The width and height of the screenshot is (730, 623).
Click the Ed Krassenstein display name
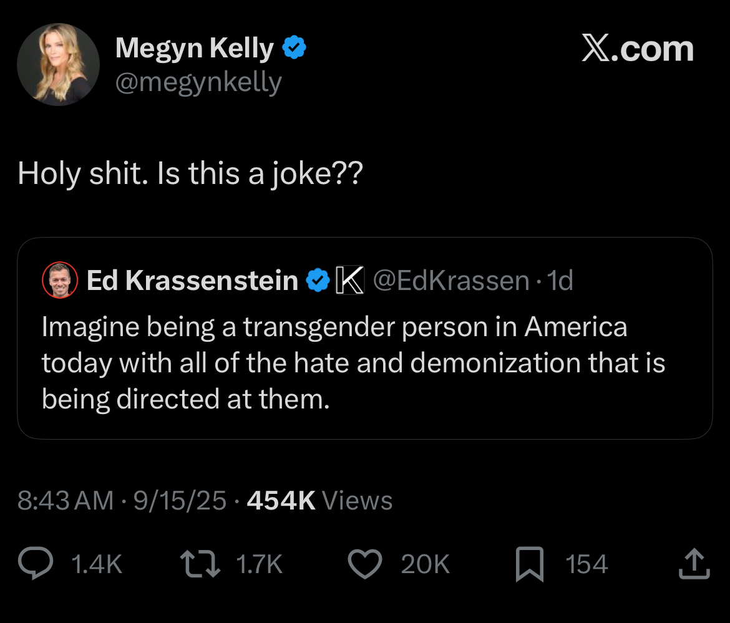(192, 281)
